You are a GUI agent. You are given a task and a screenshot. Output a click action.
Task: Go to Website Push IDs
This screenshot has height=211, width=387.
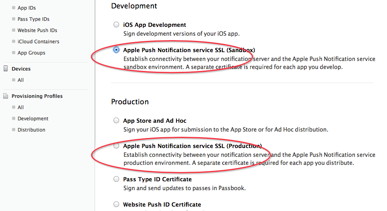37,30
